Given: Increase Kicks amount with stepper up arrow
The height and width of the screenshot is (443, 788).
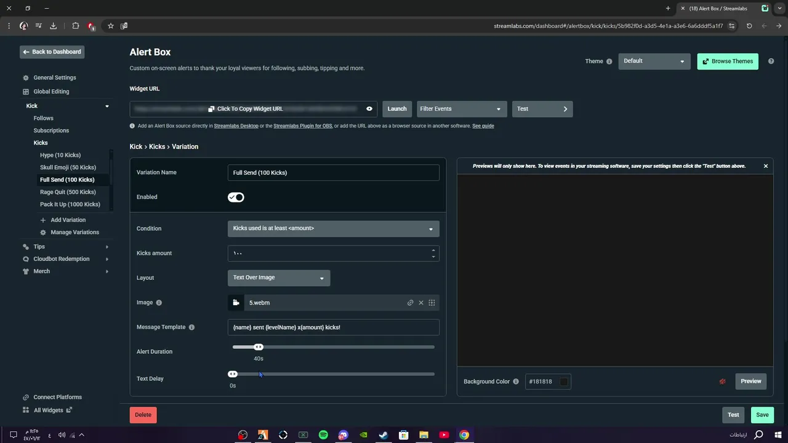Looking at the screenshot, I should click(433, 250).
